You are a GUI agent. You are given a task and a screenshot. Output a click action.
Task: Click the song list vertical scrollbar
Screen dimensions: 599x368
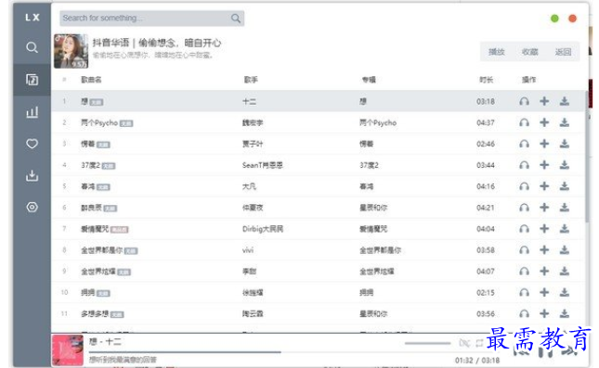pos(587,157)
